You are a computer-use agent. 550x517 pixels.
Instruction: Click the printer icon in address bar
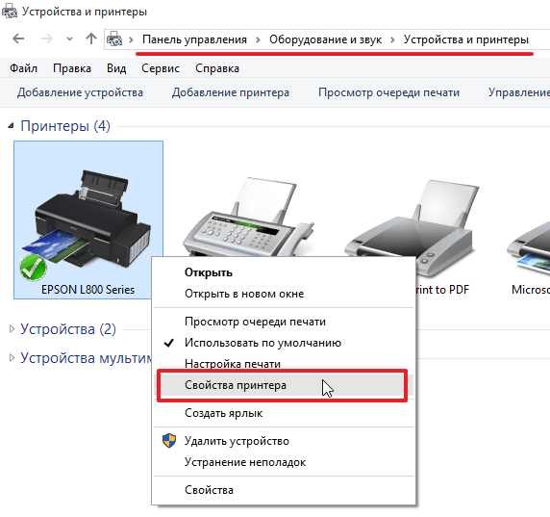[x=114, y=39]
